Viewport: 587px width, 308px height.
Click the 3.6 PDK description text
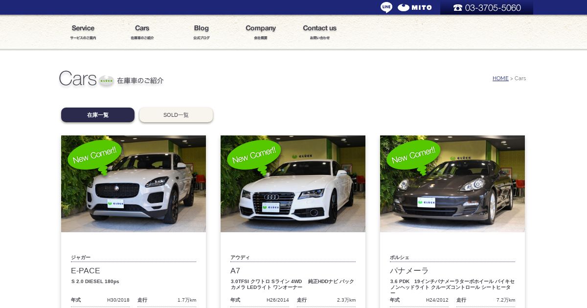point(452,287)
